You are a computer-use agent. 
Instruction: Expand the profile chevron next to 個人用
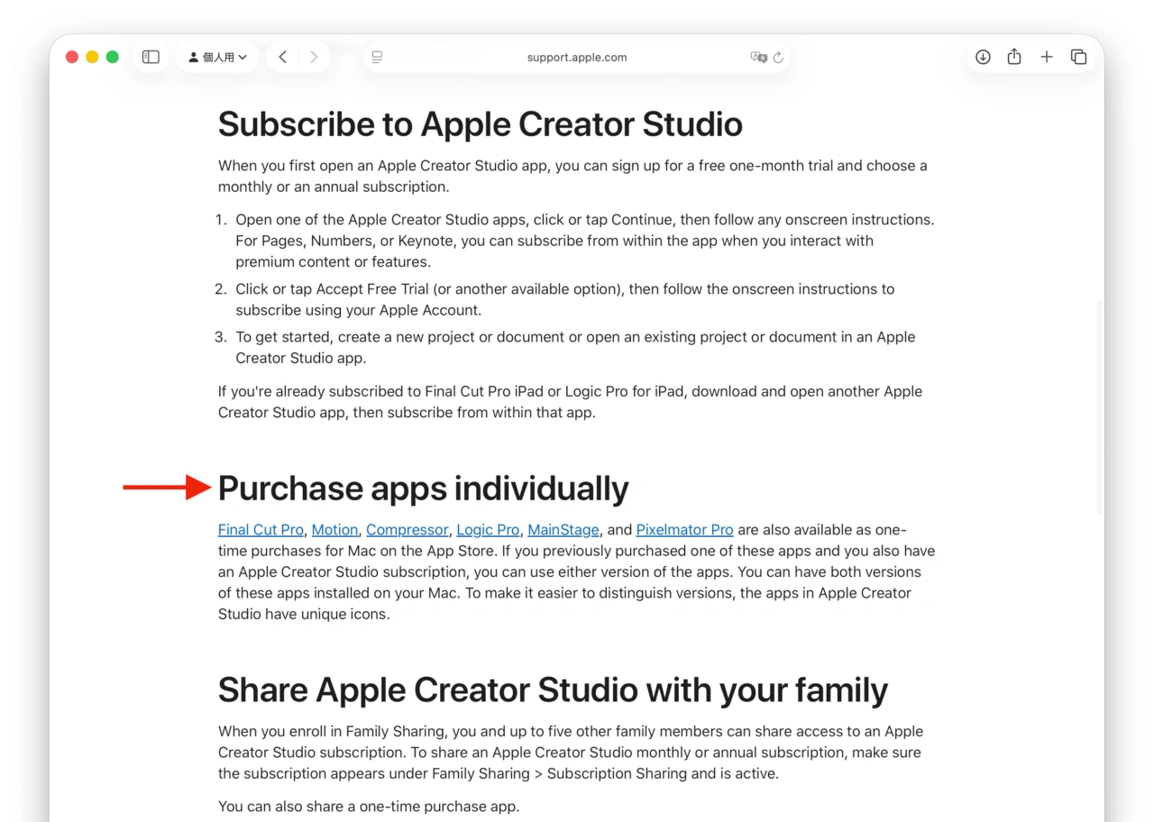[x=242, y=57]
